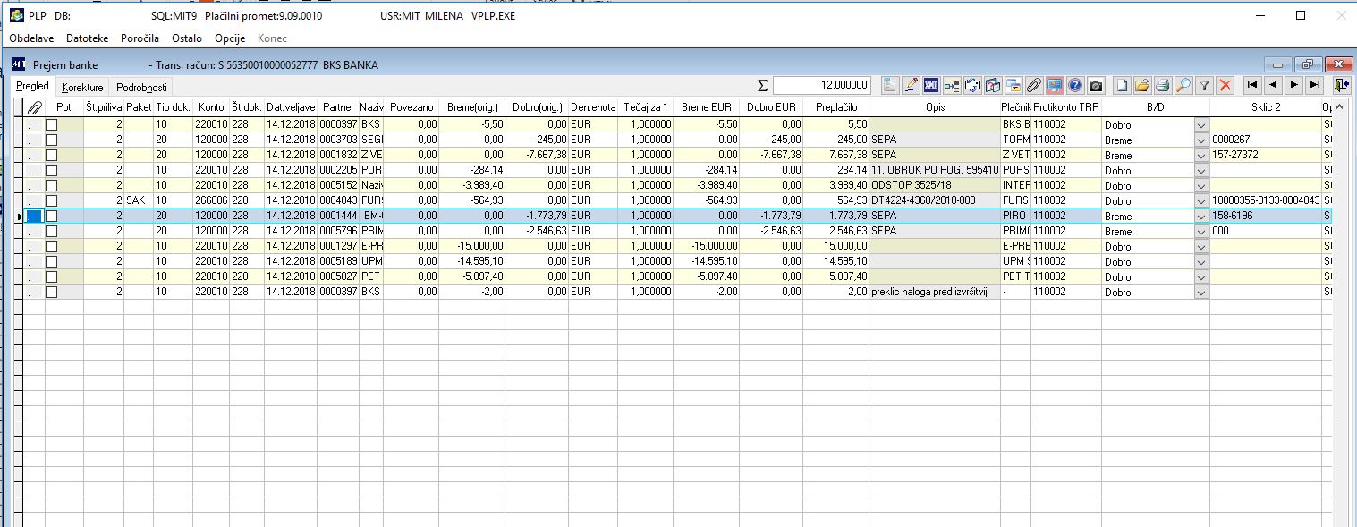Click the funnel filter icon

tap(1205, 85)
